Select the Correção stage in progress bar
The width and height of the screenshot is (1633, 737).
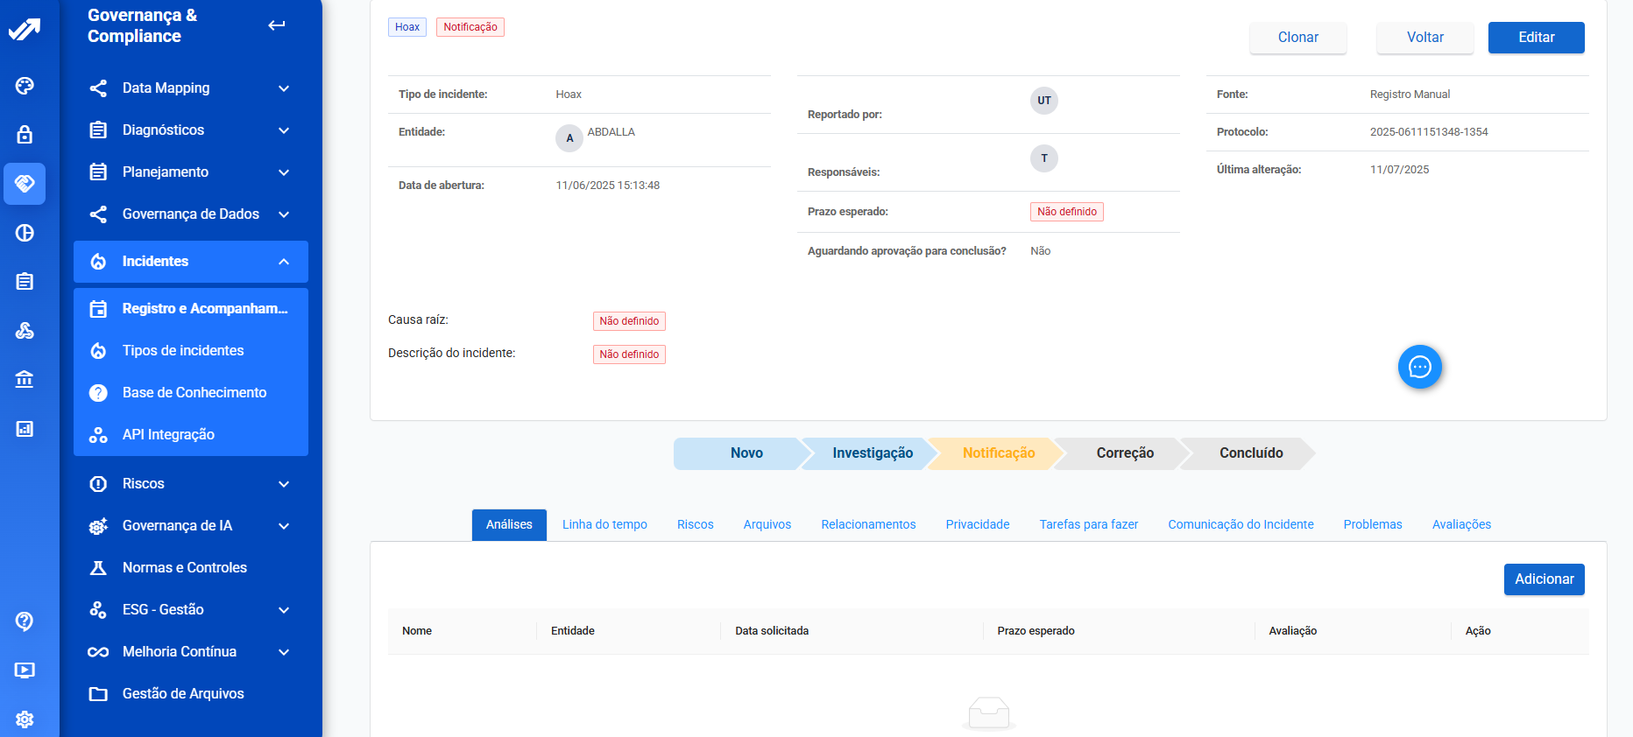[1124, 453]
